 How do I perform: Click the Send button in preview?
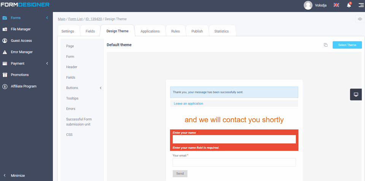pos(180,173)
